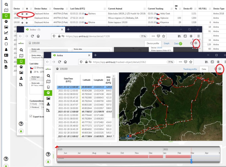Viewport: 226px width, 167px height.
Task: Open the image gallery icon in tracked-object sidebar
Action: (48, 98)
